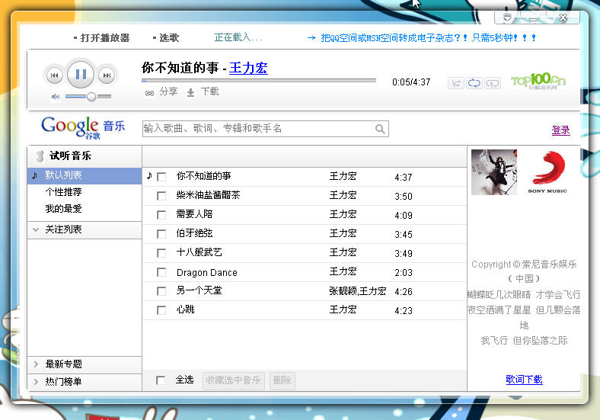Screen dimensions: 600x420
Task: Select 我的最爱 in the sidebar
Action: pyautogui.click(x=63, y=209)
